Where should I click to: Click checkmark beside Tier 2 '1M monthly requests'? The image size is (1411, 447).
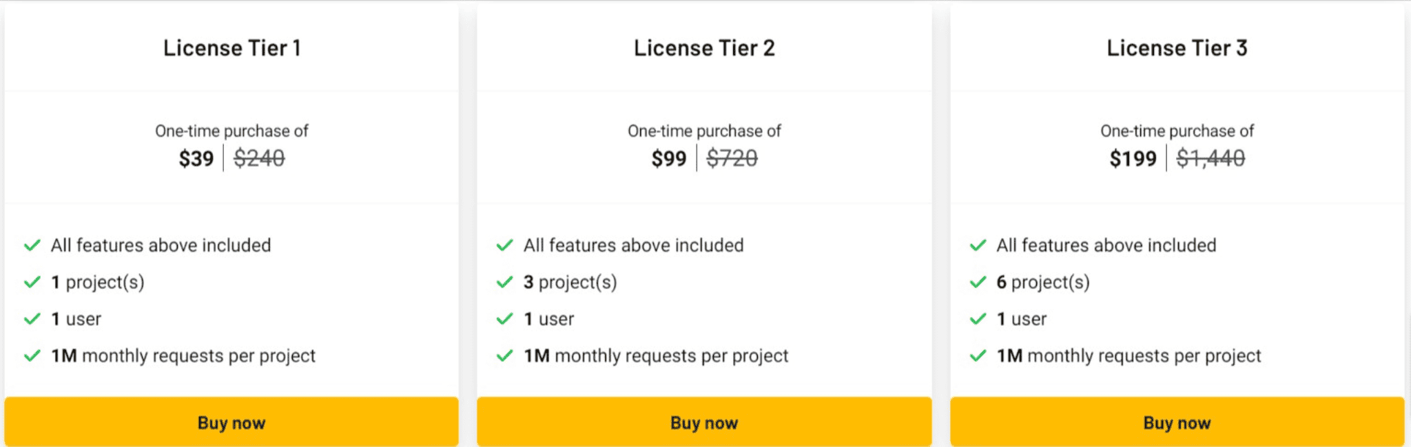505,356
